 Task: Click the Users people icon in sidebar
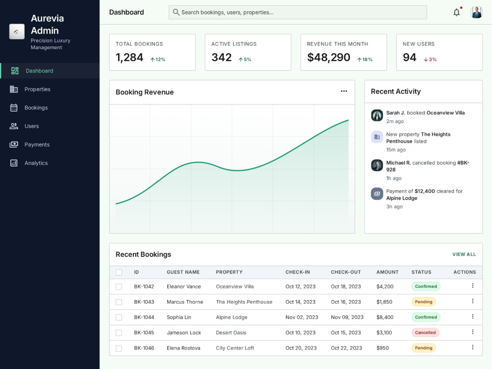pos(14,126)
